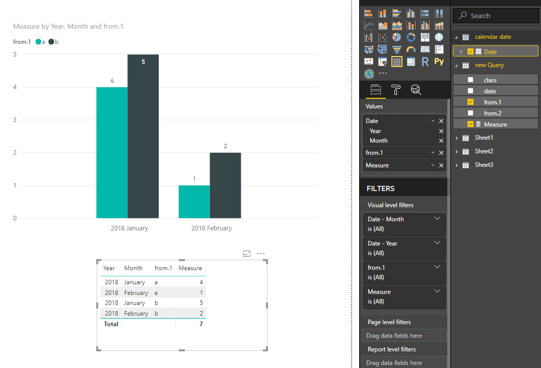Uncheck the Date field checkbox
541x368 pixels.
[x=470, y=51]
